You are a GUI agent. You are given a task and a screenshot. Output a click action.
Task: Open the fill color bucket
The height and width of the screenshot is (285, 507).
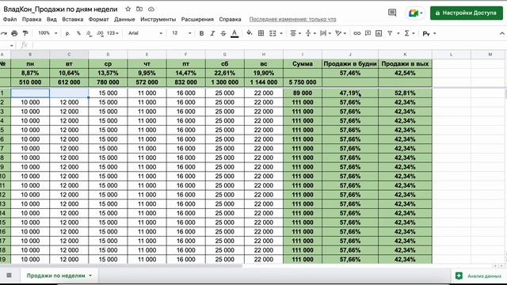pyautogui.click(x=250, y=33)
